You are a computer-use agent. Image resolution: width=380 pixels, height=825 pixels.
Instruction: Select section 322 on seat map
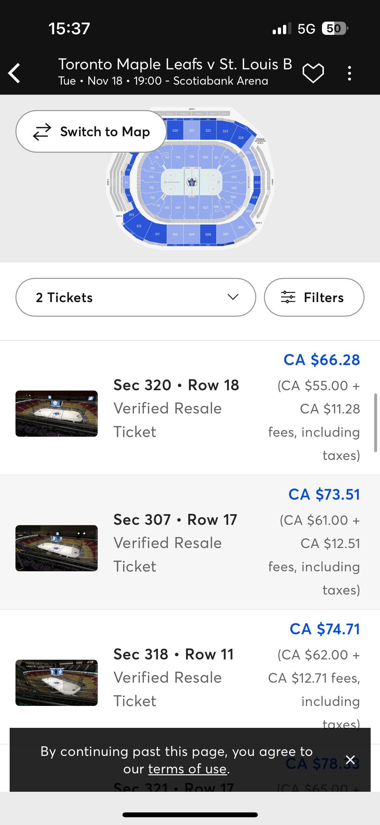click(x=208, y=130)
